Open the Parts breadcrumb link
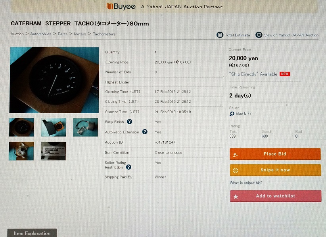The width and height of the screenshot is (326, 237). (x=63, y=34)
